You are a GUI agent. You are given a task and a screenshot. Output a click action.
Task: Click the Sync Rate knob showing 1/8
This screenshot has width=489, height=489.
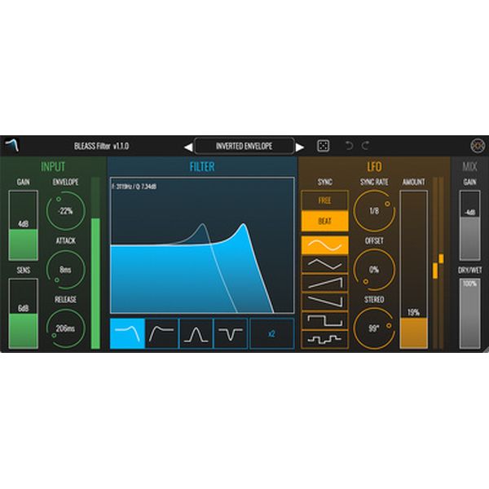point(374,211)
